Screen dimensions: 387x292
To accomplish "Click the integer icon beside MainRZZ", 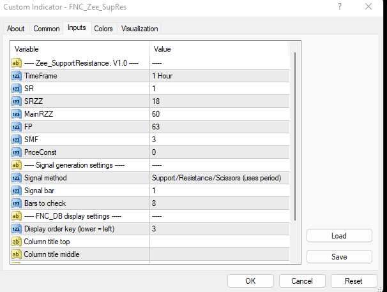I will pyautogui.click(x=17, y=114).
